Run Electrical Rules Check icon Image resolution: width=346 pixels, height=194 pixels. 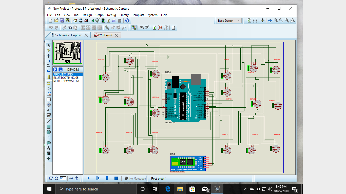click(173, 28)
